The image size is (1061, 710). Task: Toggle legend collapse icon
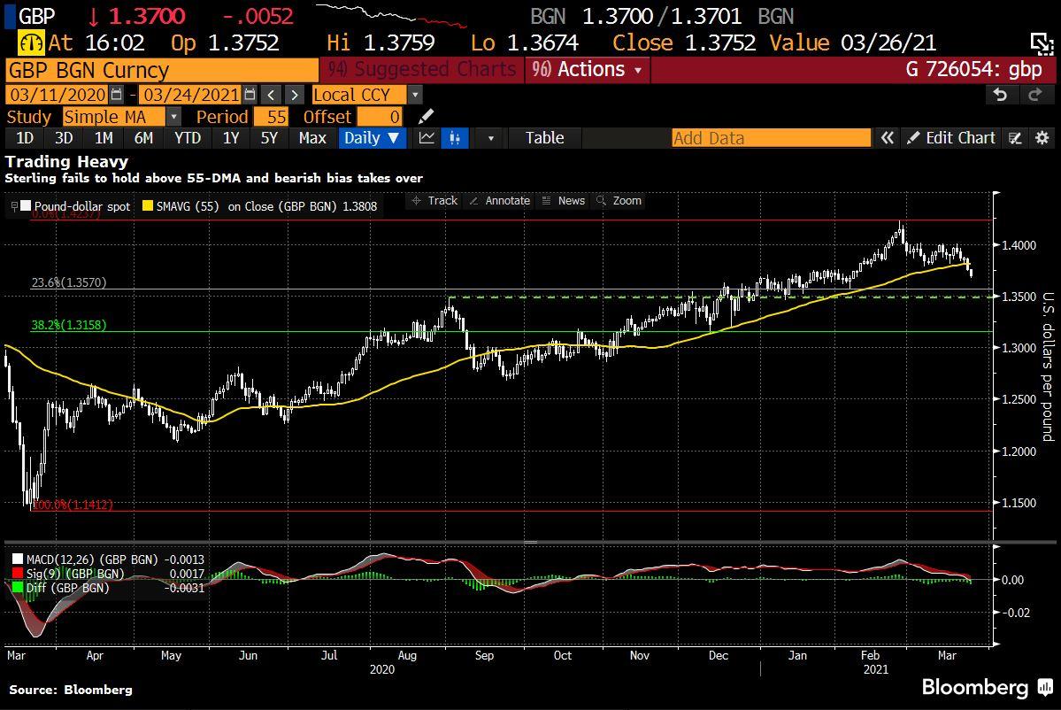[x=14, y=205]
